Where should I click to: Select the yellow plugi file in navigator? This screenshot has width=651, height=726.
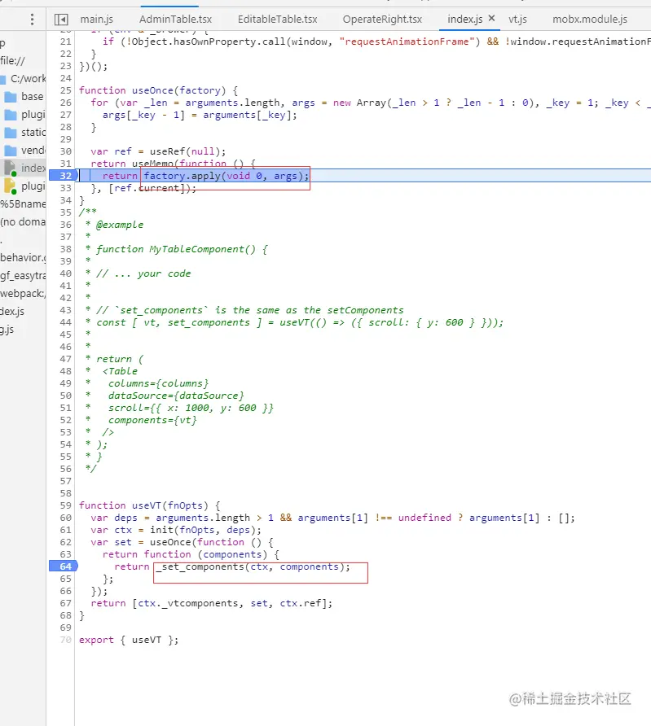(24, 186)
